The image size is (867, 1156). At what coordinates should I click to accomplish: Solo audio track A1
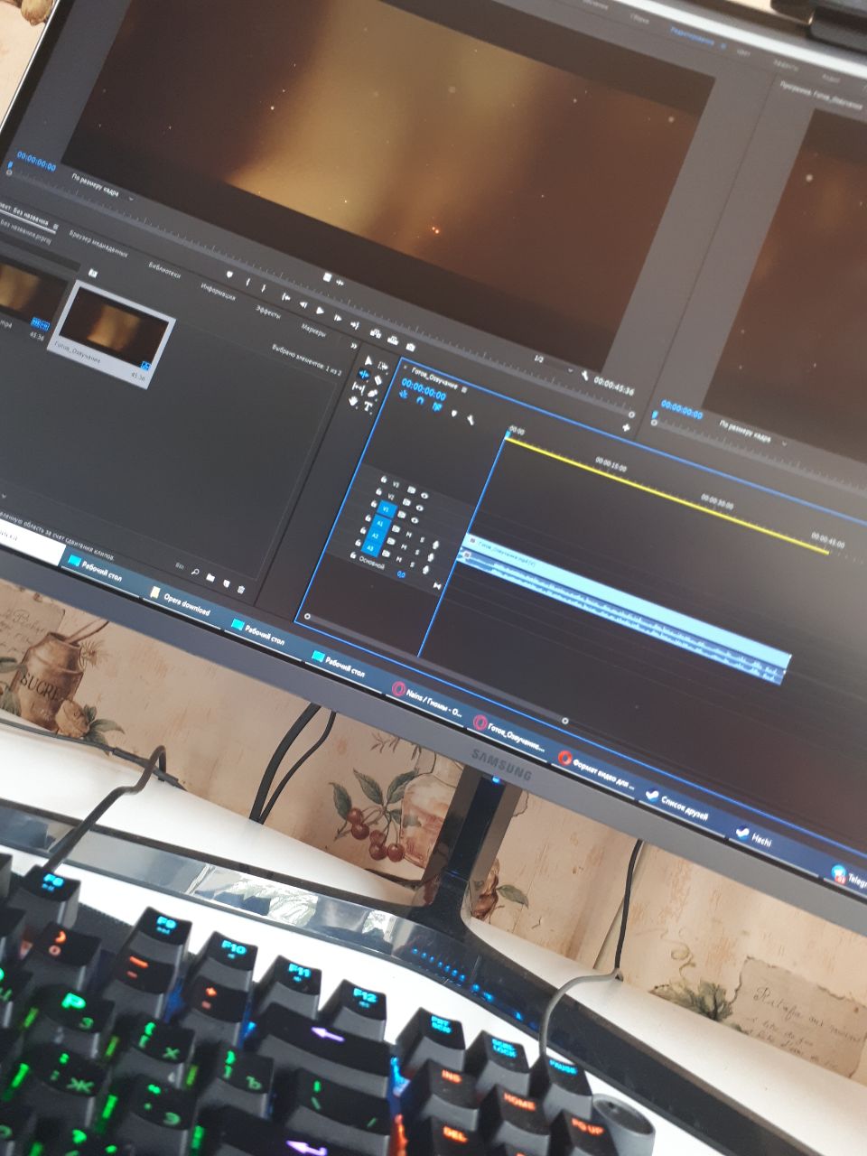point(422,539)
